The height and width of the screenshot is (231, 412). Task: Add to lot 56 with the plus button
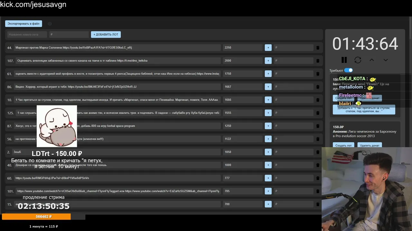point(268,139)
